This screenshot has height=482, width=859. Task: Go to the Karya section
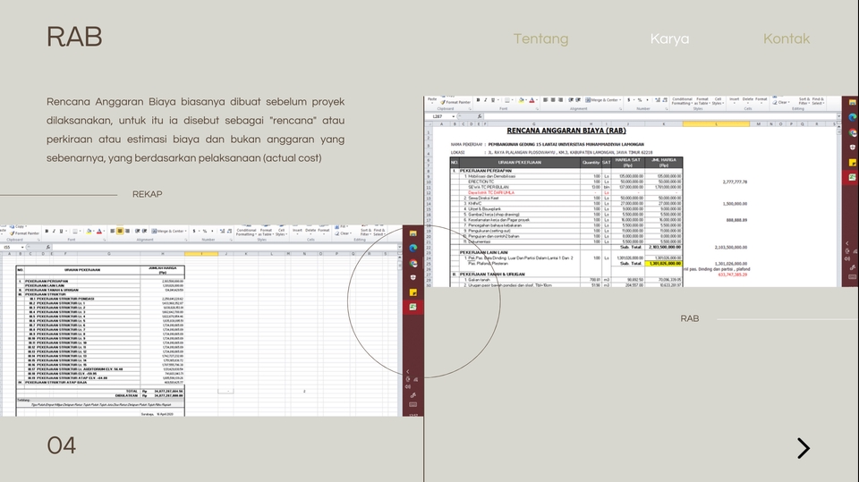click(669, 39)
